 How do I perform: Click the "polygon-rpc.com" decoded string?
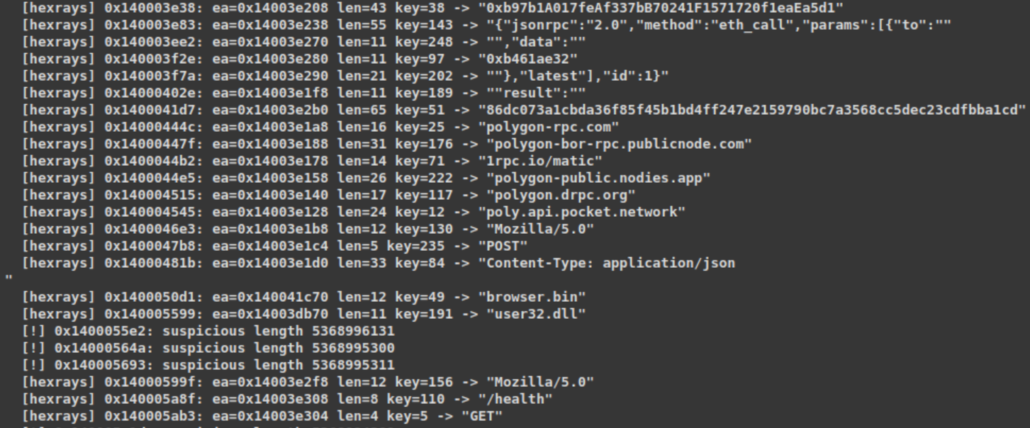click(549, 127)
